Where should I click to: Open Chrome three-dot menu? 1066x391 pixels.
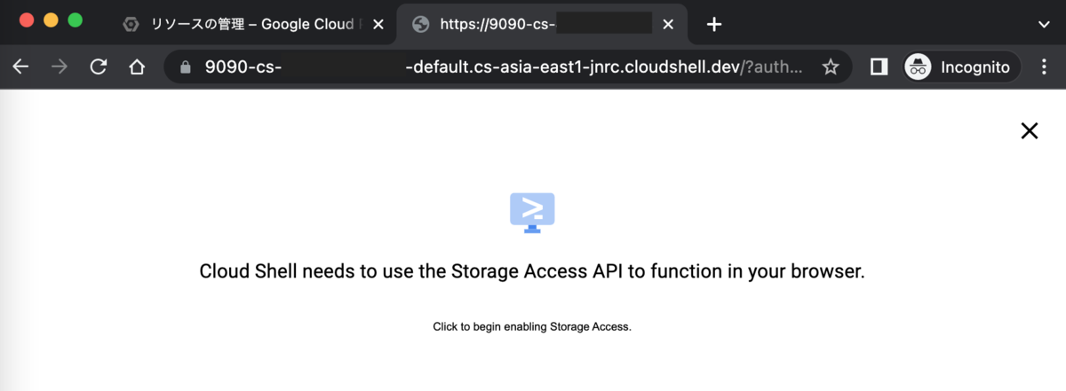1045,66
